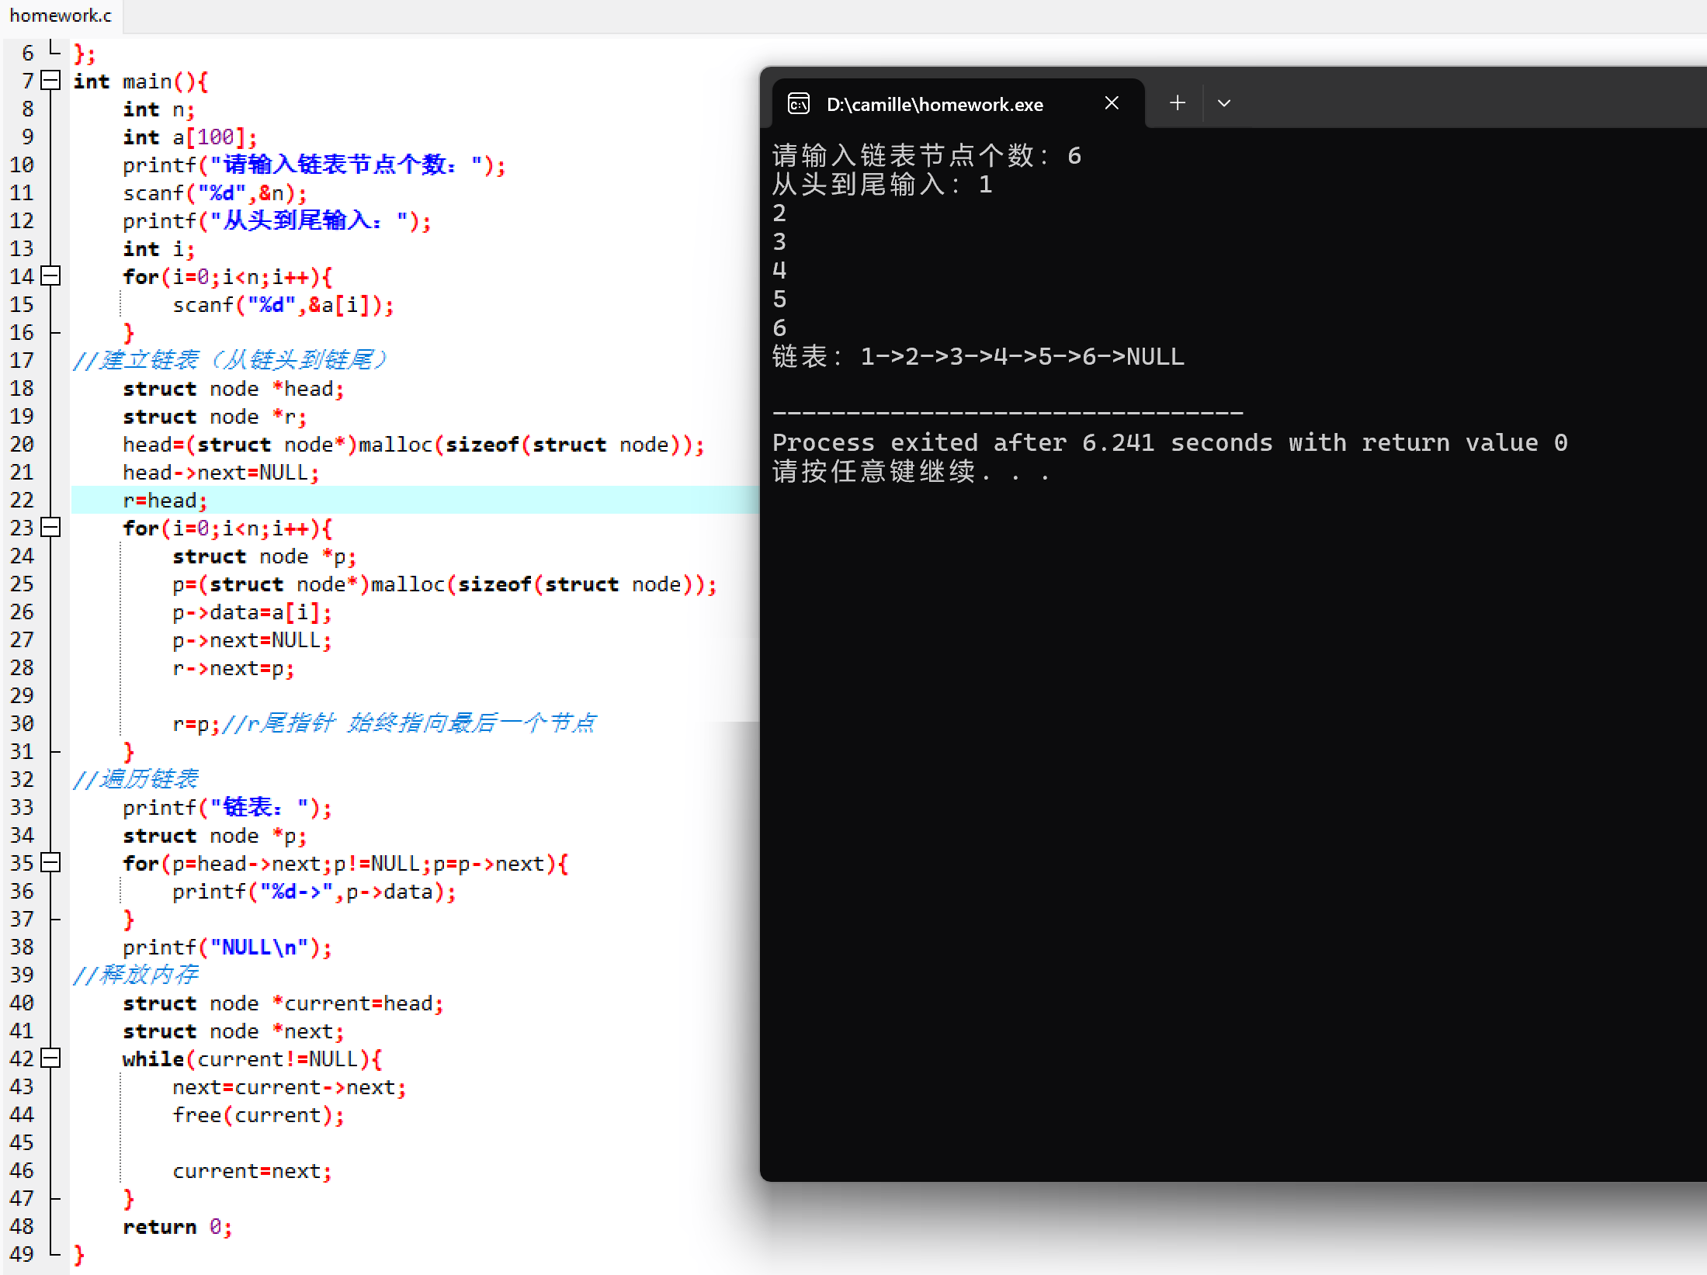Collapse the for loop fold at line 14
Screen dimensions: 1707x1275
point(50,275)
